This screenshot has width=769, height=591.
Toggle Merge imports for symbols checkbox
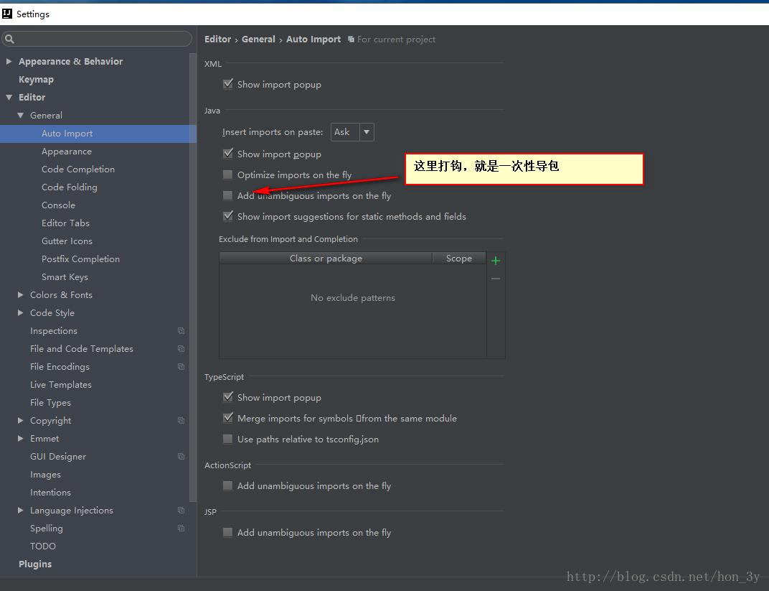point(227,418)
